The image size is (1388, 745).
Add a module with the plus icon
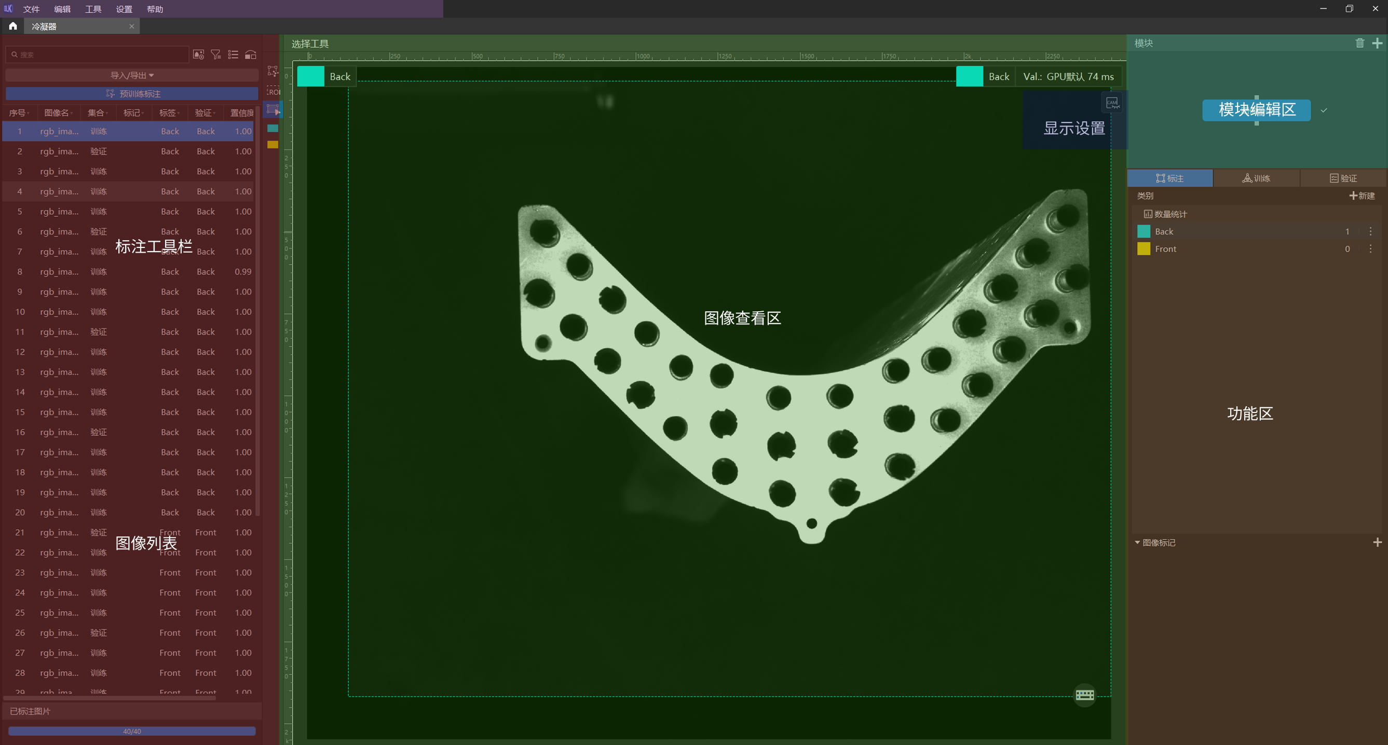[x=1377, y=43]
